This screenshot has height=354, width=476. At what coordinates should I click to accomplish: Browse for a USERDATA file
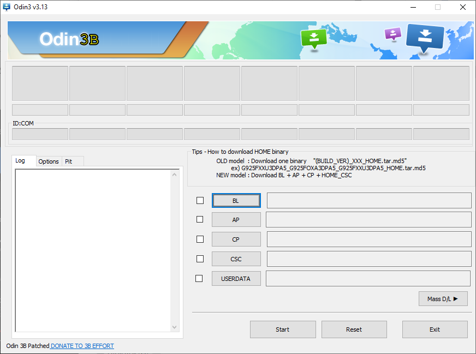236,279
